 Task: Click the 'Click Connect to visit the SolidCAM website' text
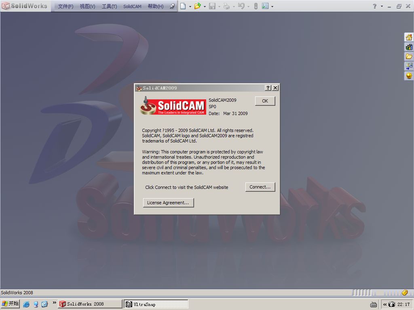(187, 187)
